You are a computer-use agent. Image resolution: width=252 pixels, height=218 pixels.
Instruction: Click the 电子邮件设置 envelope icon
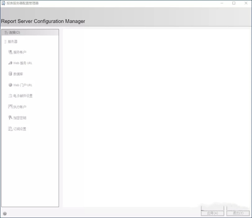pyautogui.click(x=10, y=96)
